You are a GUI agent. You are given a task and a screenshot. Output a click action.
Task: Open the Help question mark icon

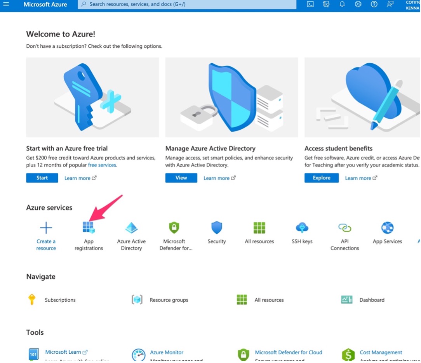pos(374,4)
